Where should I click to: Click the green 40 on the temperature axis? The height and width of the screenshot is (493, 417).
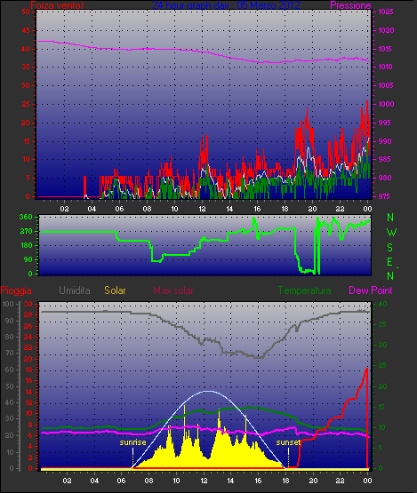[382, 304]
